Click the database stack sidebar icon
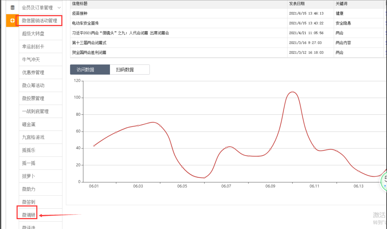Viewport: 387px width, 229px height. pyautogui.click(x=12, y=7)
